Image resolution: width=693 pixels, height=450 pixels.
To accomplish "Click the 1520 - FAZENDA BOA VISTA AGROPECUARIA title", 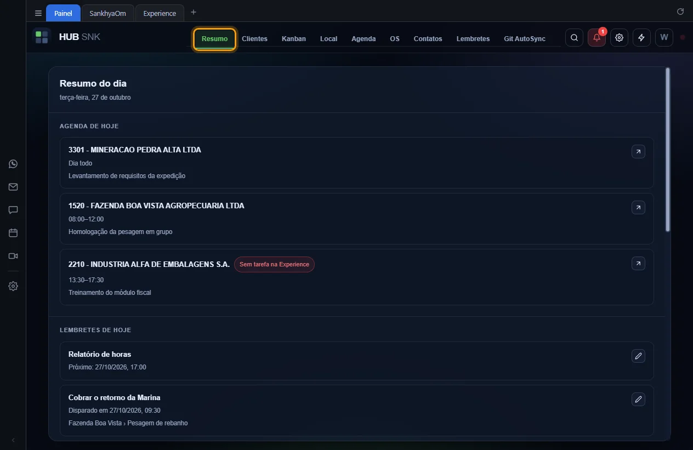I will [x=156, y=206].
